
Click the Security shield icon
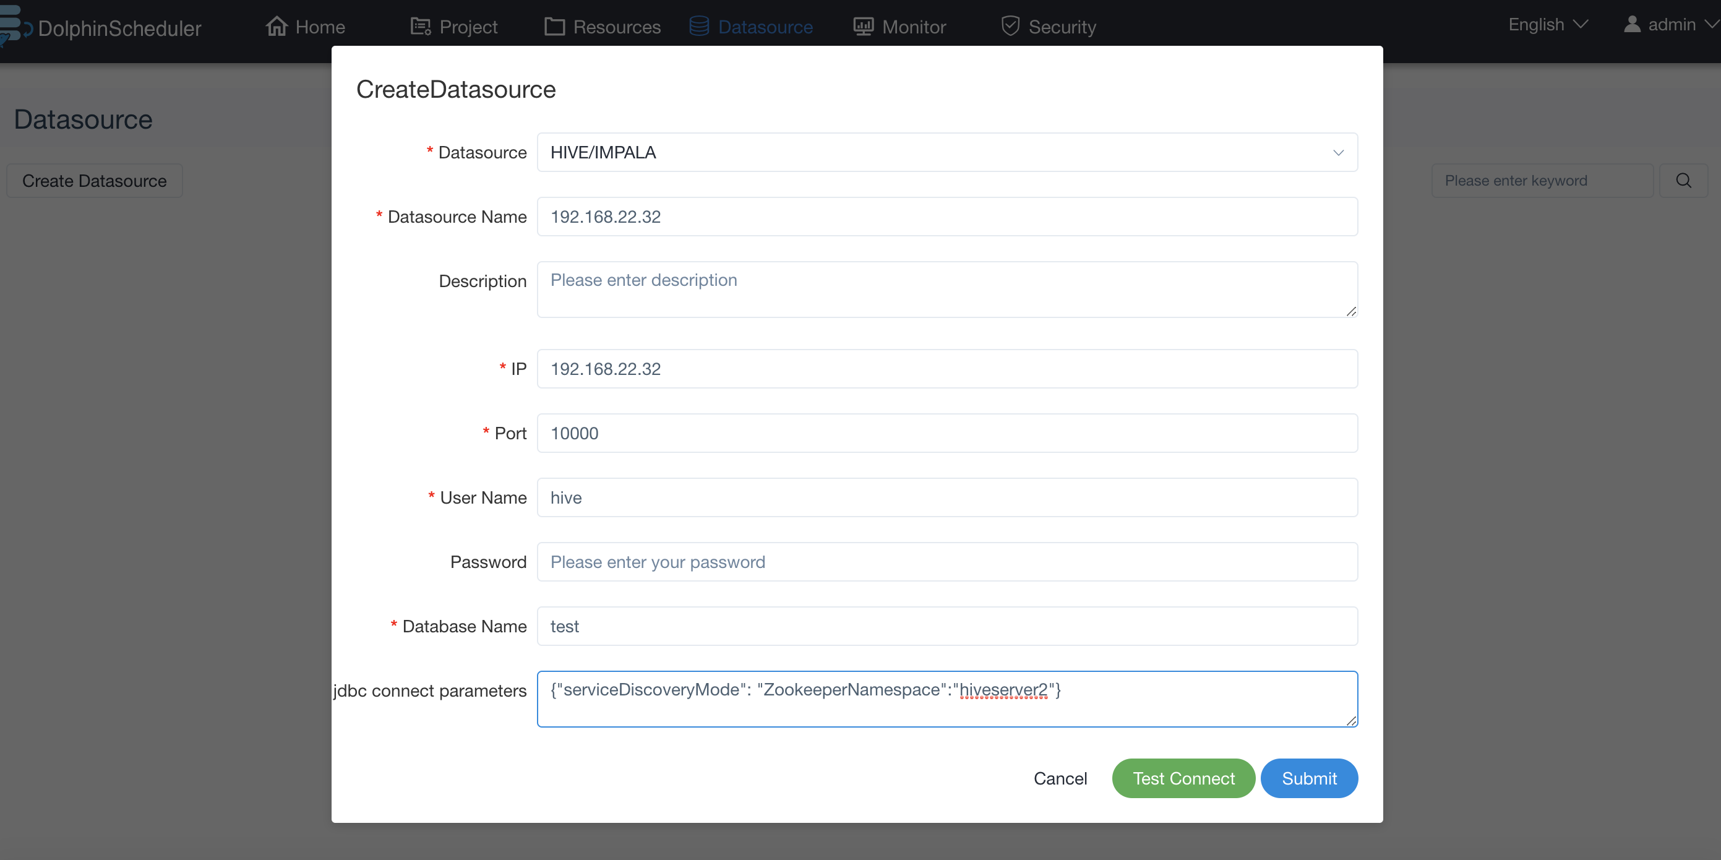[x=1010, y=26]
